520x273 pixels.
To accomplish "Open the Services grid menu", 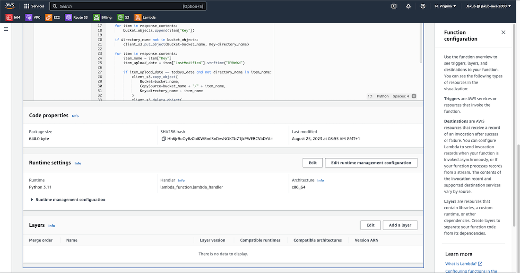I will point(34,6).
